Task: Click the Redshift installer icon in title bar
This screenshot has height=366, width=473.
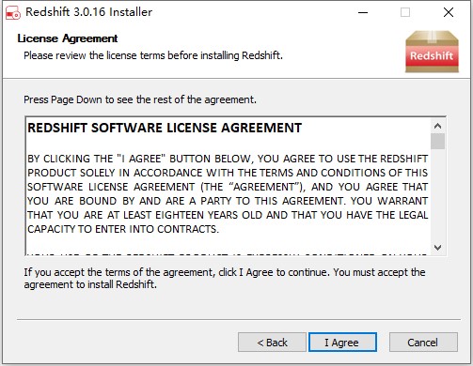Action: pos(13,12)
